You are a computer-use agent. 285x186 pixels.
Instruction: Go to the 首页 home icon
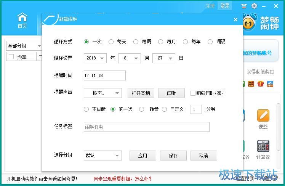pyautogui.click(x=22, y=20)
